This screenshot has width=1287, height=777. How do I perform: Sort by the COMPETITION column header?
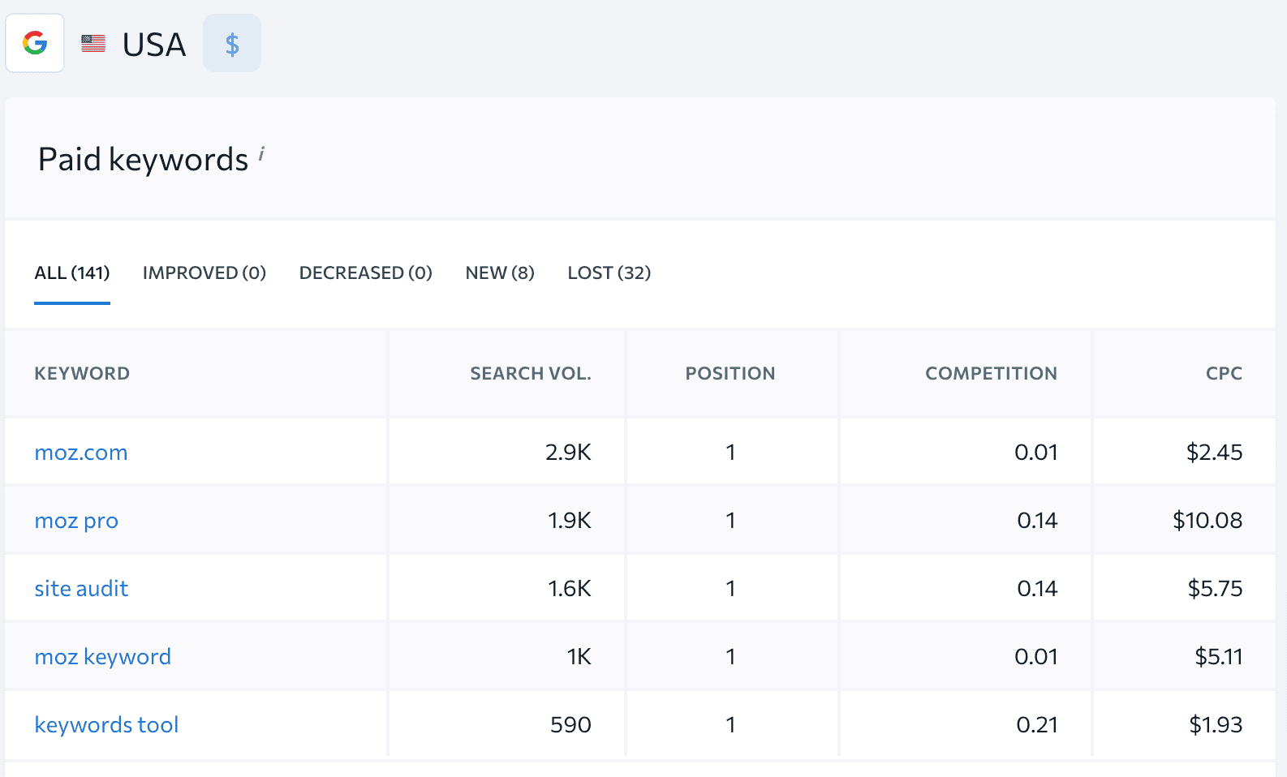pos(991,373)
